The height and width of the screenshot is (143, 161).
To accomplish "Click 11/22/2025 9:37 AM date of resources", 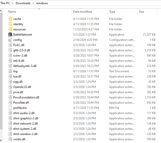I will click(86, 29).
